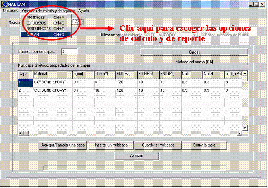This screenshot has height=188, width=268.
Task: Close the MAC LAM window
Action: click(x=262, y=4)
